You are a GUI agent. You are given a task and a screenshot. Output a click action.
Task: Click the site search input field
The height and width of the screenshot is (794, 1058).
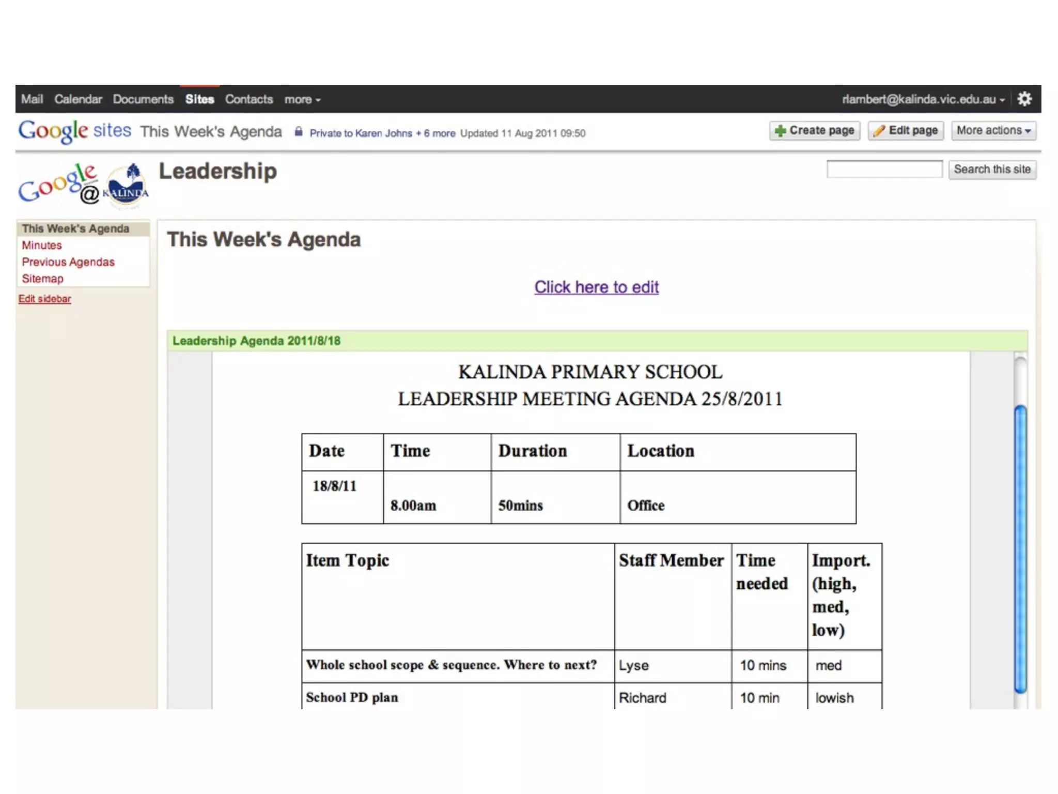884,170
